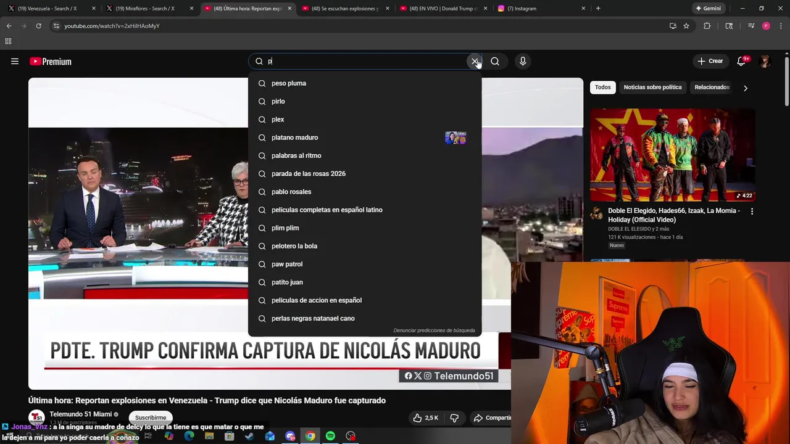Open options menu for Holiday video
790x444 pixels.
coord(752,211)
